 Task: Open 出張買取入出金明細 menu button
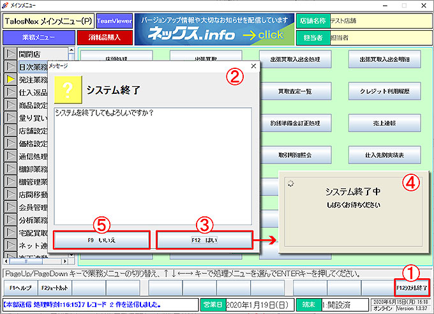[384, 59]
